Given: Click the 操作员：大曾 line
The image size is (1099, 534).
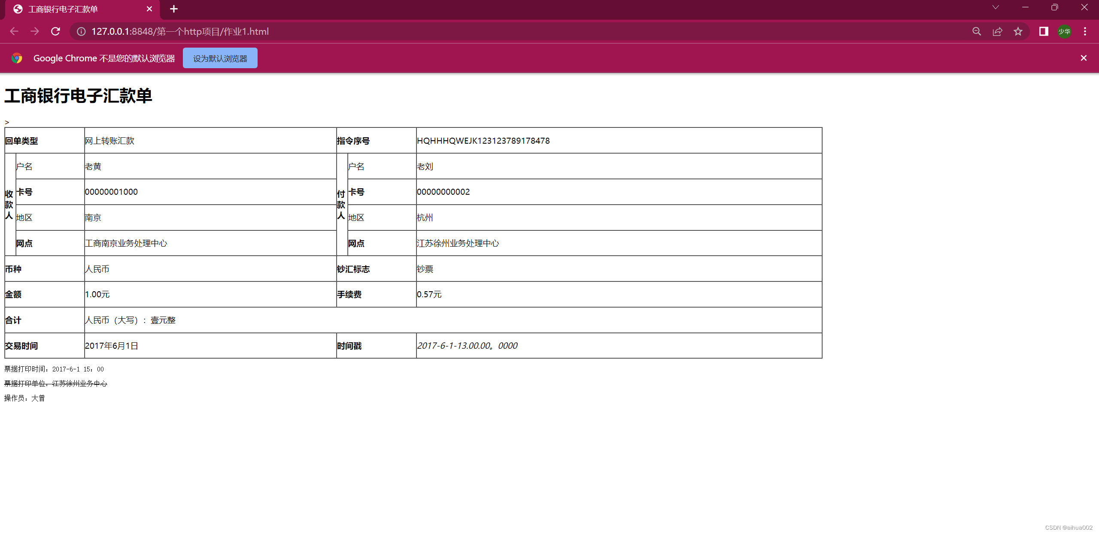Looking at the screenshot, I should pos(24,398).
